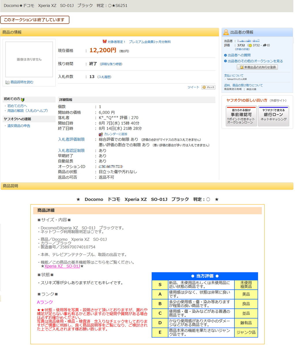Open 入札者認証制限 link
The width and height of the screenshot is (295, 345).
(71, 151)
